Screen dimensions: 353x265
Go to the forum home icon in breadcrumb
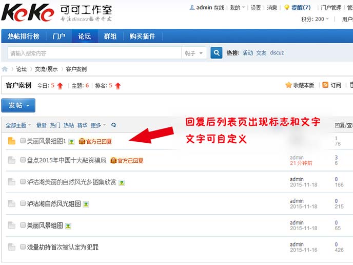coord(5,69)
